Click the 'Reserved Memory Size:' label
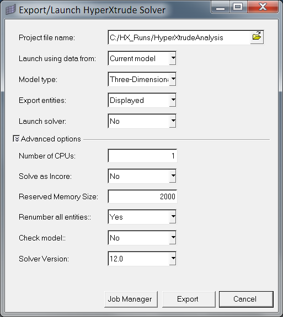Viewport: 283px width, 317px height. [58, 196]
